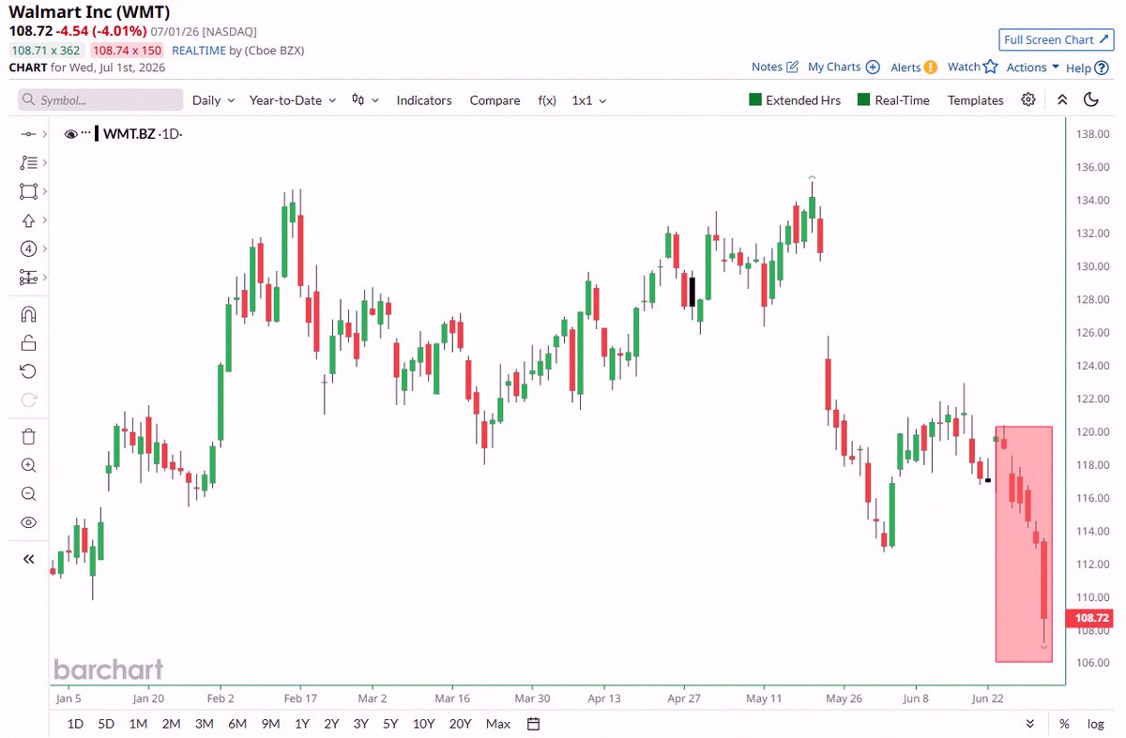Select the 3Y range
Viewport: 1126px width, 738px height.
[x=360, y=724]
